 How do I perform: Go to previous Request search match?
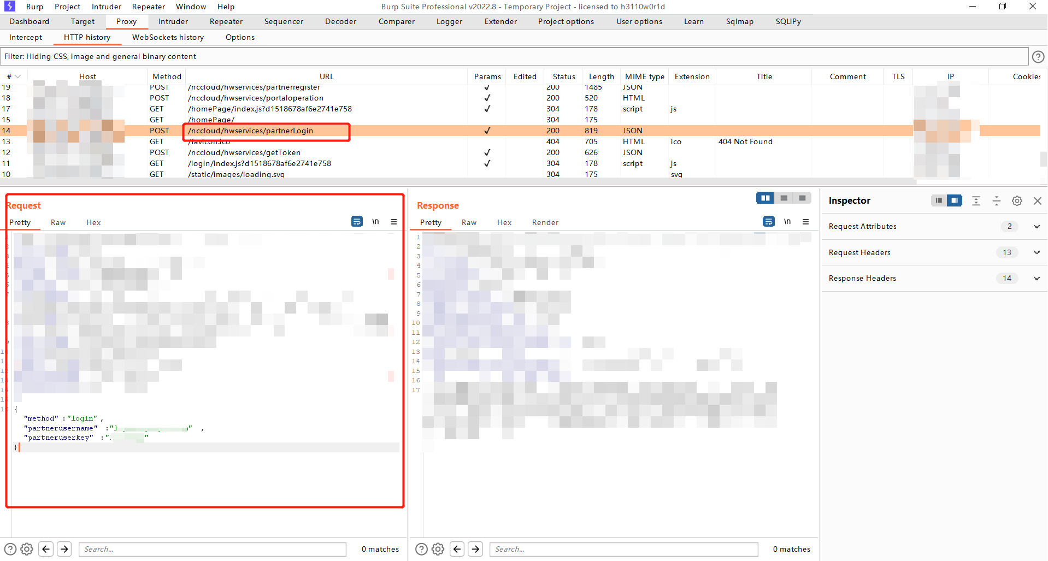(x=46, y=549)
